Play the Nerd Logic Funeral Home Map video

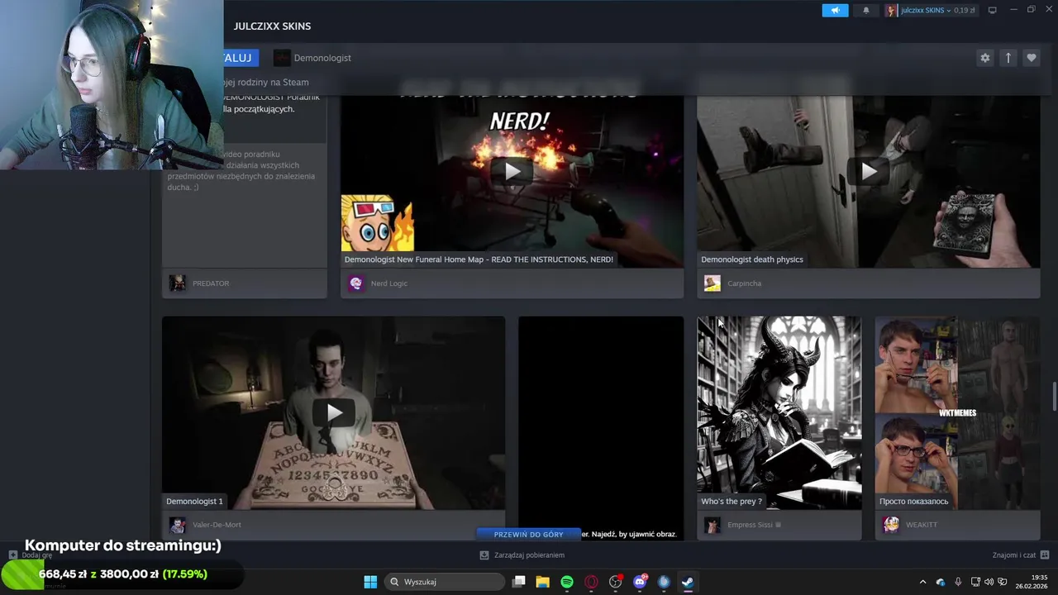point(512,171)
